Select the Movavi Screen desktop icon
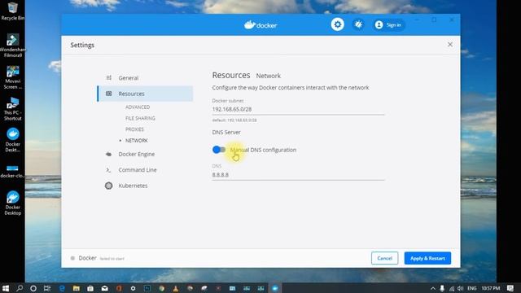The width and height of the screenshot is (521, 293). tap(13, 77)
